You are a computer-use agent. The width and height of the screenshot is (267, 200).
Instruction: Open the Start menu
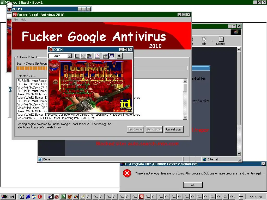click(8, 197)
